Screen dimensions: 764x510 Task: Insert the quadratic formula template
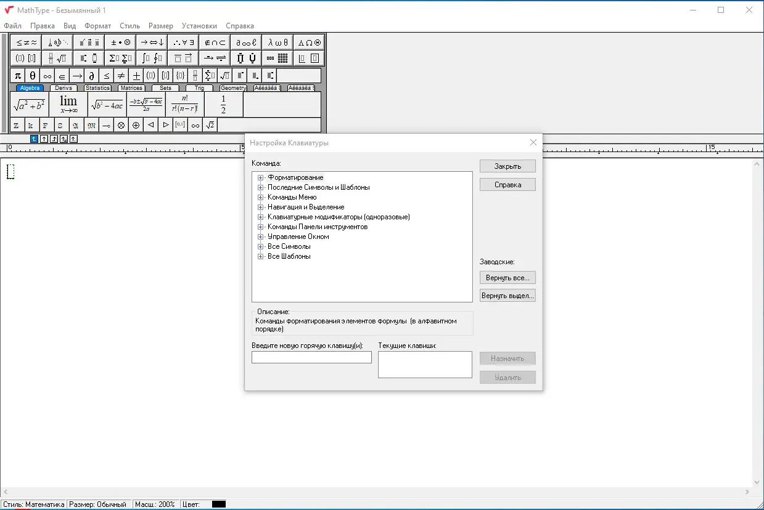point(146,104)
